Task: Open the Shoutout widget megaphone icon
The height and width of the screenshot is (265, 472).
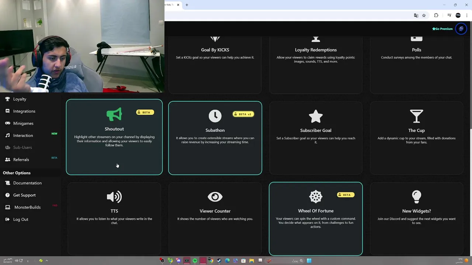Action: pyautogui.click(x=114, y=114)
